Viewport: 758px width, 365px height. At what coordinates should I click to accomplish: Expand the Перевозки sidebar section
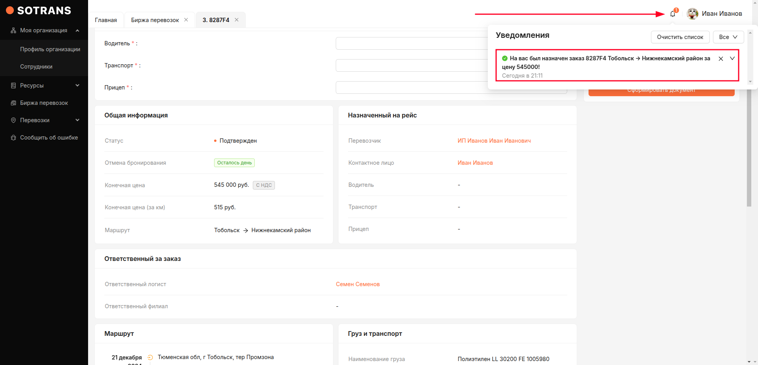point(77,120)
